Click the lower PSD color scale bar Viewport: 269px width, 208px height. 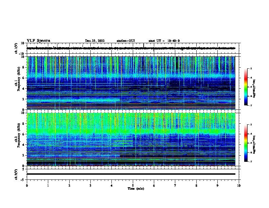click(246, 143)
